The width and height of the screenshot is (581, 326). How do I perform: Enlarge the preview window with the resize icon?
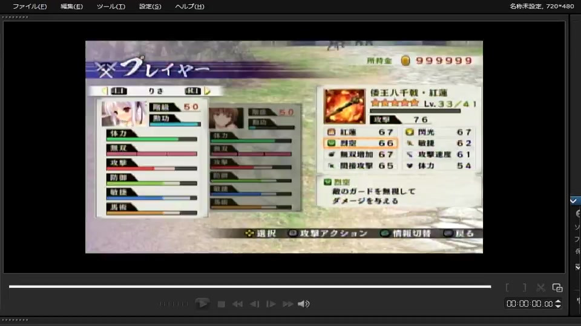point(557,287)
